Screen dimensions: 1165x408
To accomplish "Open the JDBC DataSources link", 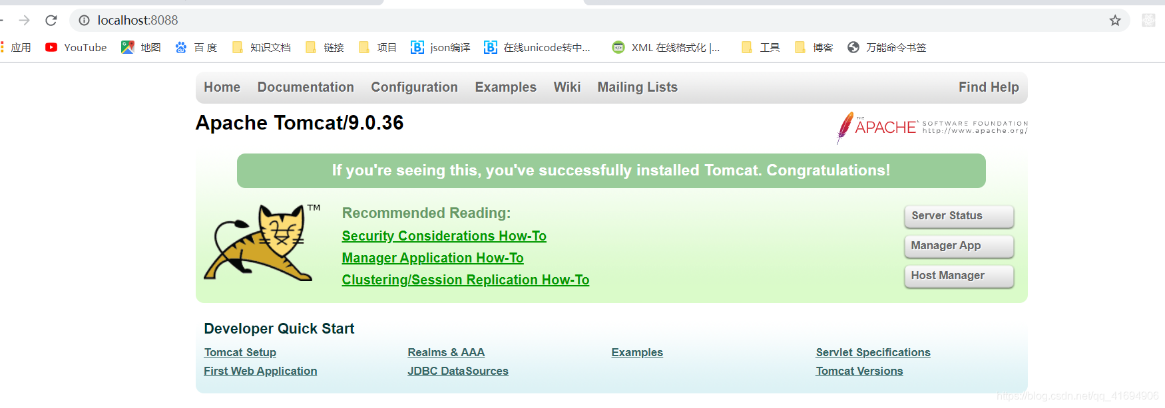I will (x=458, y=371).
